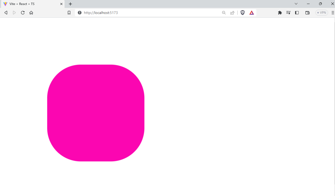335x196 pixels.
Task: Open the Brave Wallet icon
Action: [307, 13]
